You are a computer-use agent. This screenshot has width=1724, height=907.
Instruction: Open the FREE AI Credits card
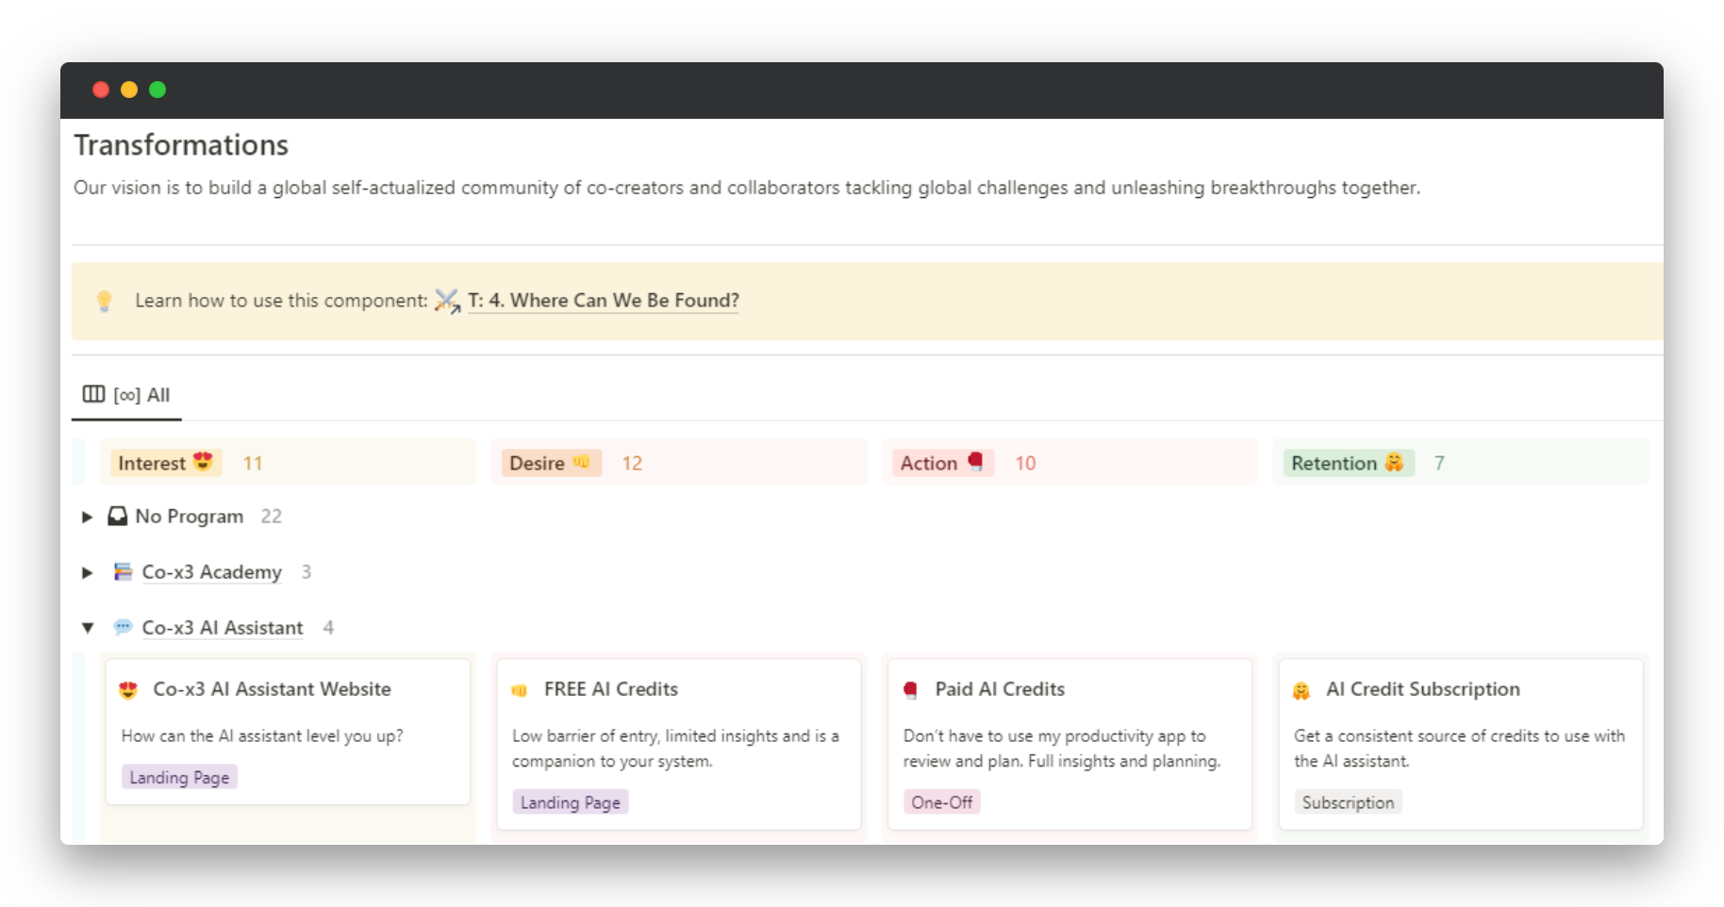click(x=611, y=689)
